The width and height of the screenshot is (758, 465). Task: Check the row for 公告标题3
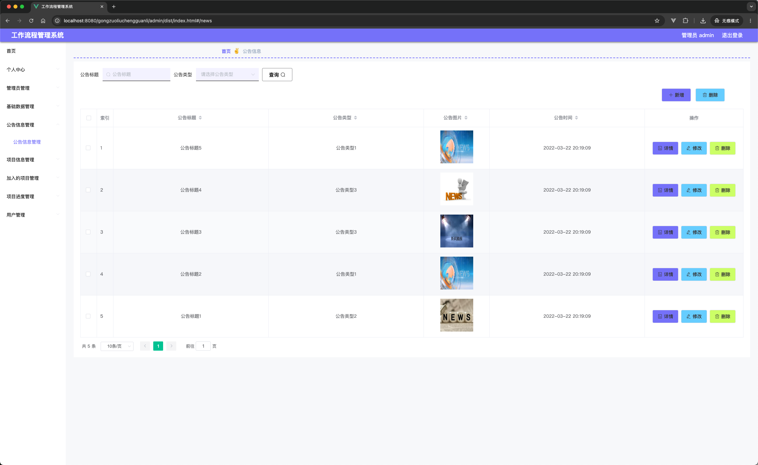88,232
